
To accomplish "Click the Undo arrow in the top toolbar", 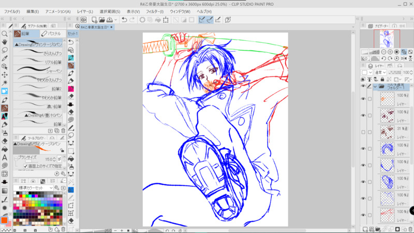I will 124,20.
